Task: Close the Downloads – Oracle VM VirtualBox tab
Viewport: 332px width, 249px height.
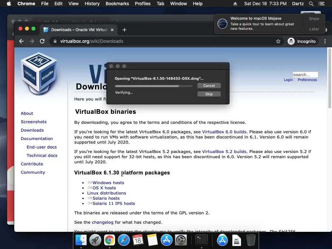Action: click(x=112, y=30)
